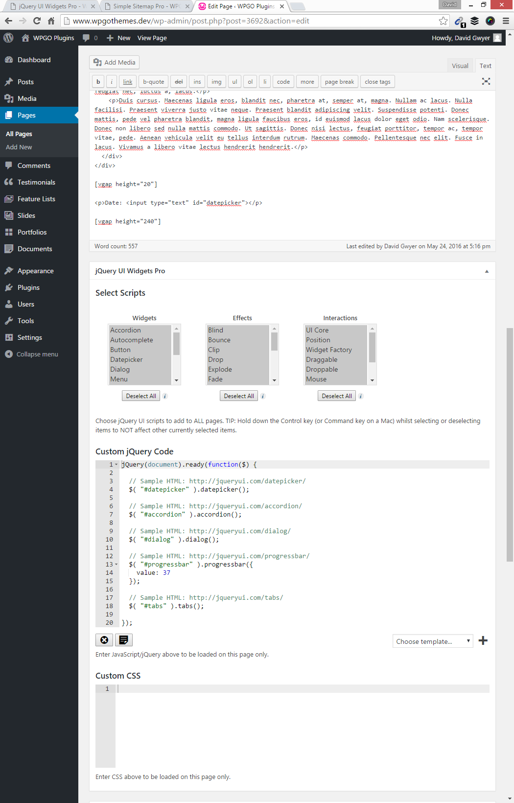Click the Add Media button
This screenshot has height=803, width=514.
tap(115, 62)
